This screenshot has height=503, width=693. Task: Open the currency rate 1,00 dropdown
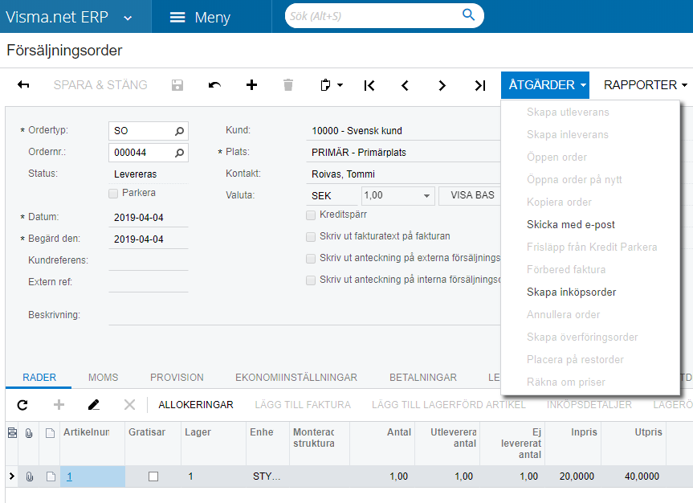426,195
